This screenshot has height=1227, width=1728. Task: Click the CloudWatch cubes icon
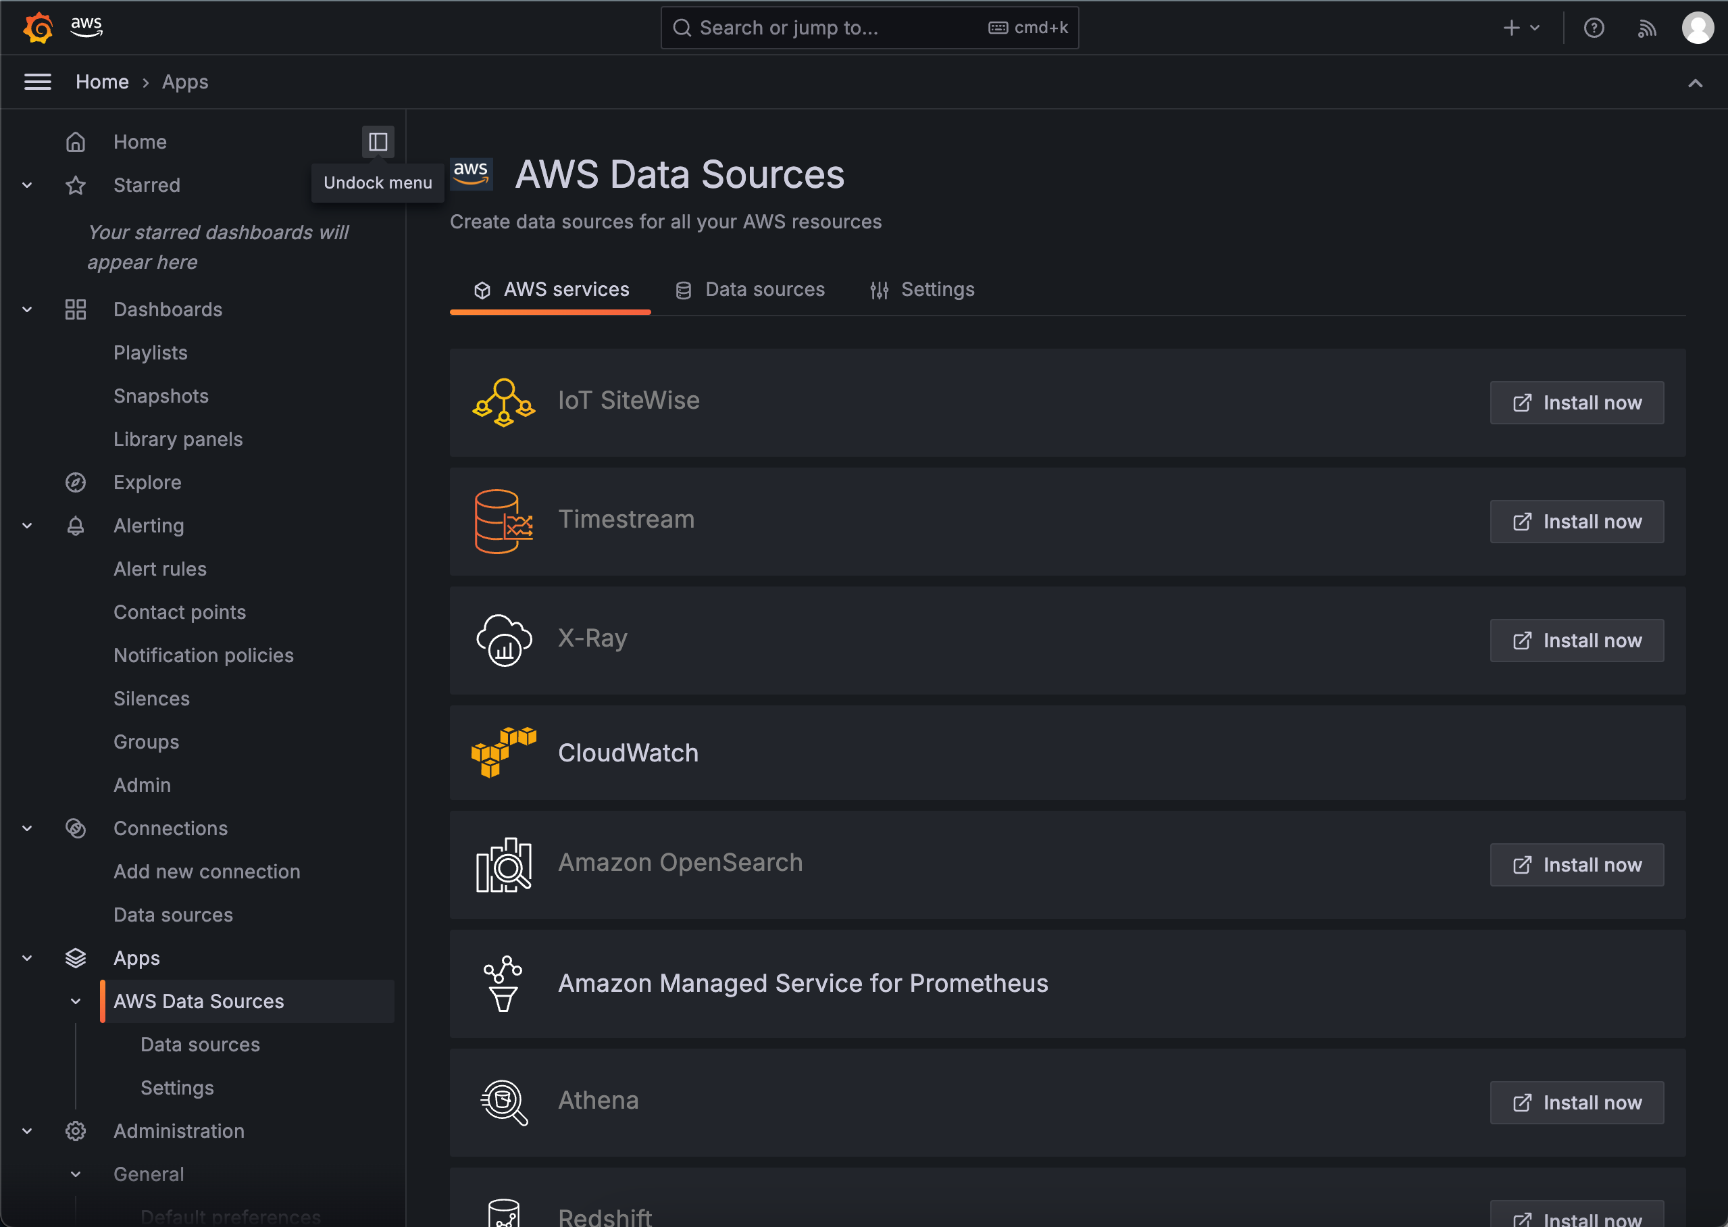[504, 753]
